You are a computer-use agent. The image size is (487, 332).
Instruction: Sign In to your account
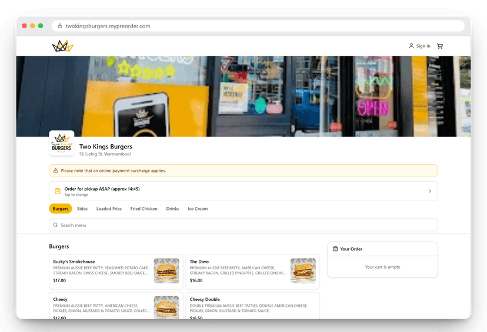click(419, 46)
